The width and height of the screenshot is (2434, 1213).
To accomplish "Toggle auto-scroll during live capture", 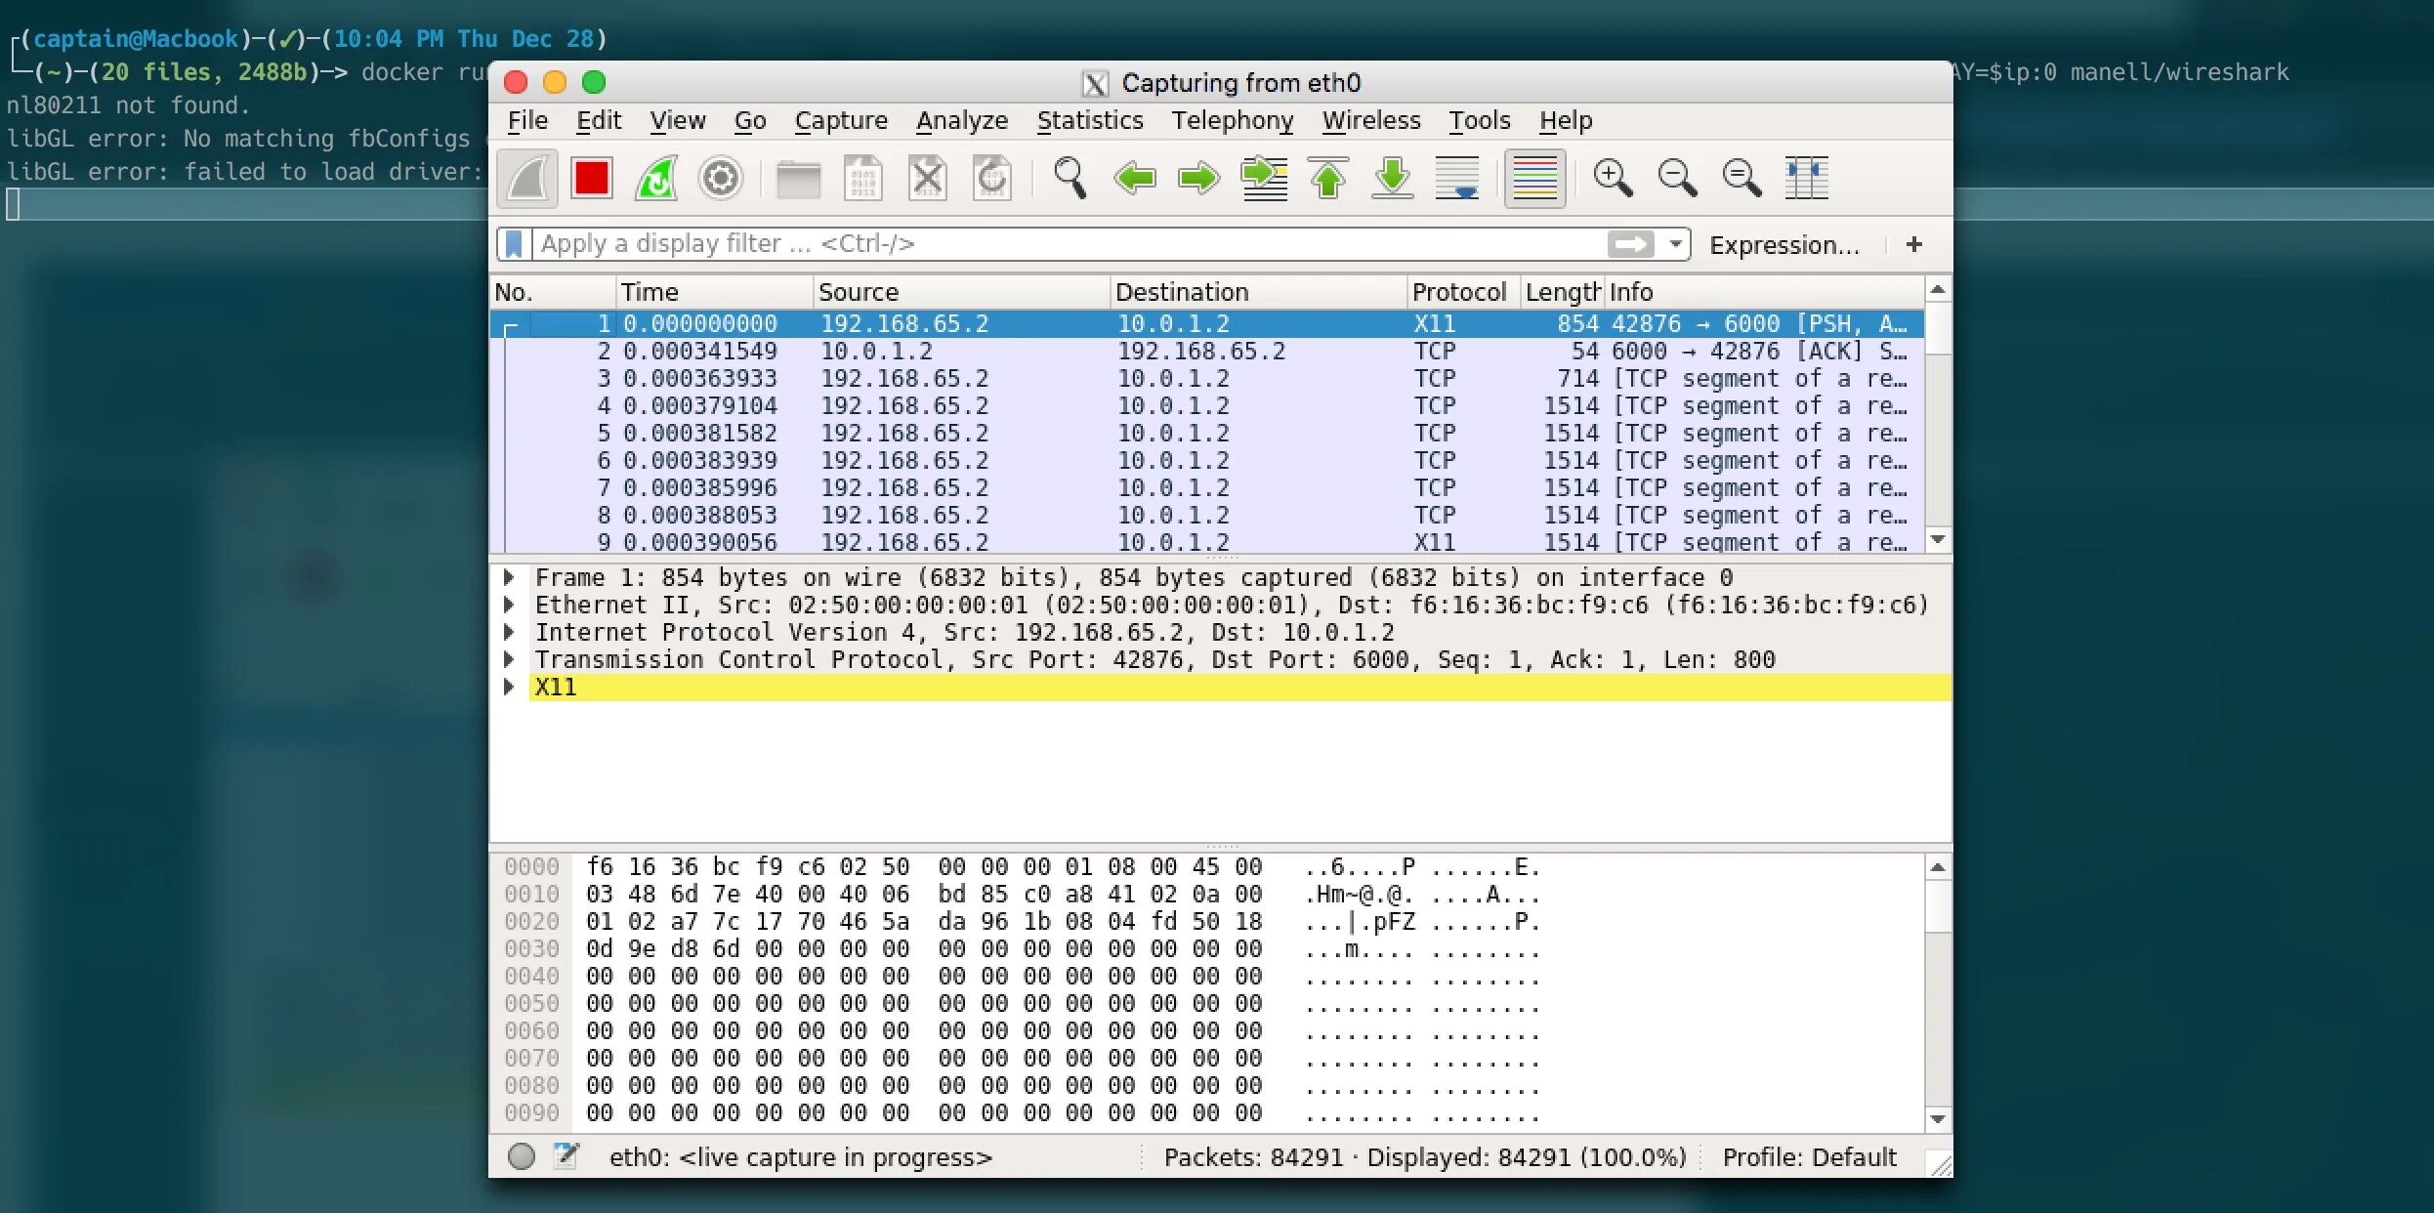I will [x=1457, y=179].
